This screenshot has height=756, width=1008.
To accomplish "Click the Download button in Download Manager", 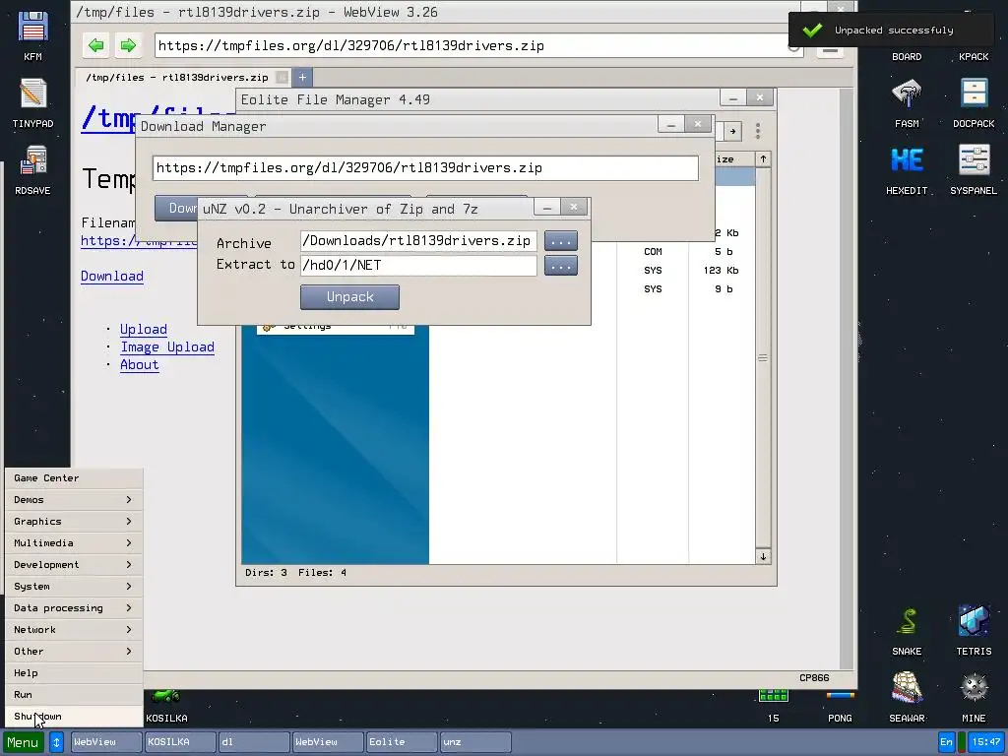I will pos(176,209).
